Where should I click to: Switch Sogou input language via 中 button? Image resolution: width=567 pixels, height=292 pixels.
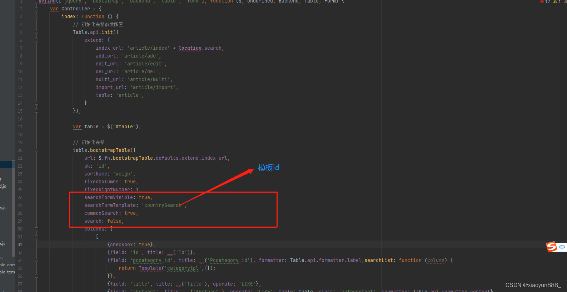[x=562, y=247]
